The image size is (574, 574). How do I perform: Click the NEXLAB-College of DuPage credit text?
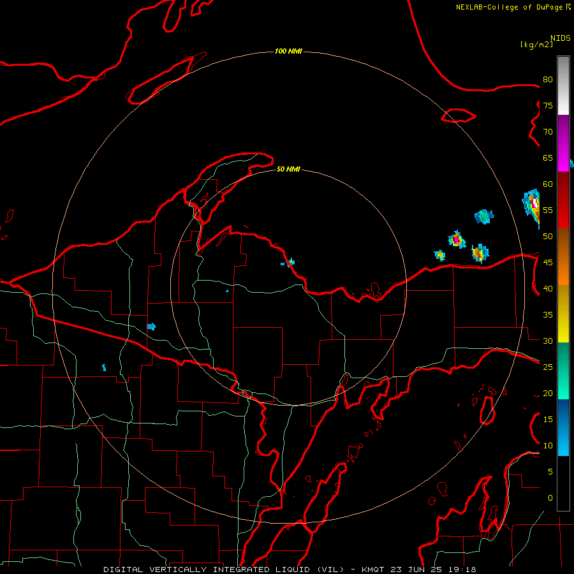[x=513, y=7]
